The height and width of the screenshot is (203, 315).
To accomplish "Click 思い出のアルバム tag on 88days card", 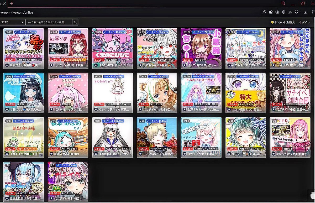I will click(26, 148).
